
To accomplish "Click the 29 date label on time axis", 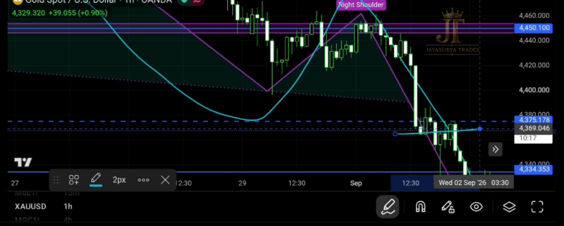I will click(242, 183).
